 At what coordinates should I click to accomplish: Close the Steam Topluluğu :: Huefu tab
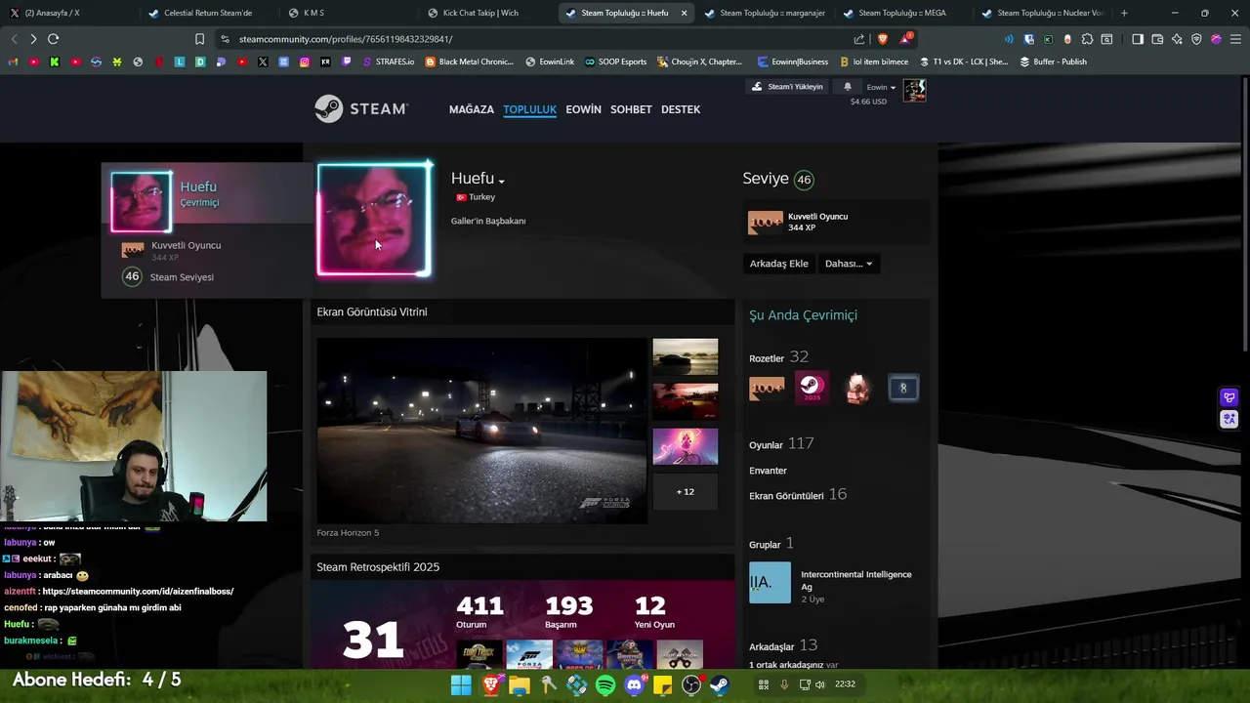[684, 13]
